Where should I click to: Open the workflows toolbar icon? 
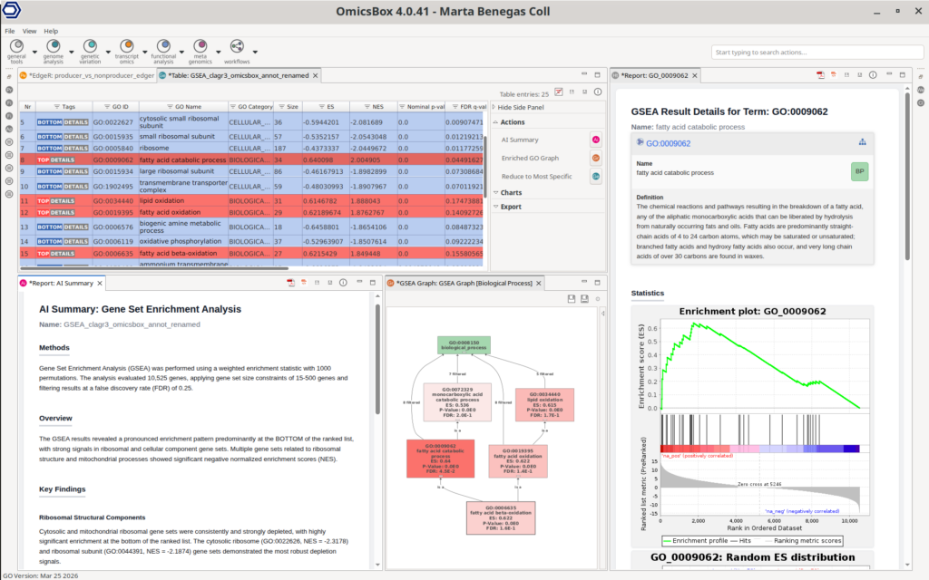click(x=237, y=46)
